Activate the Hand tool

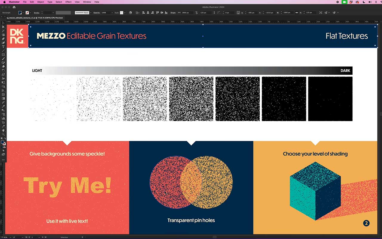(x=3, y=130)
